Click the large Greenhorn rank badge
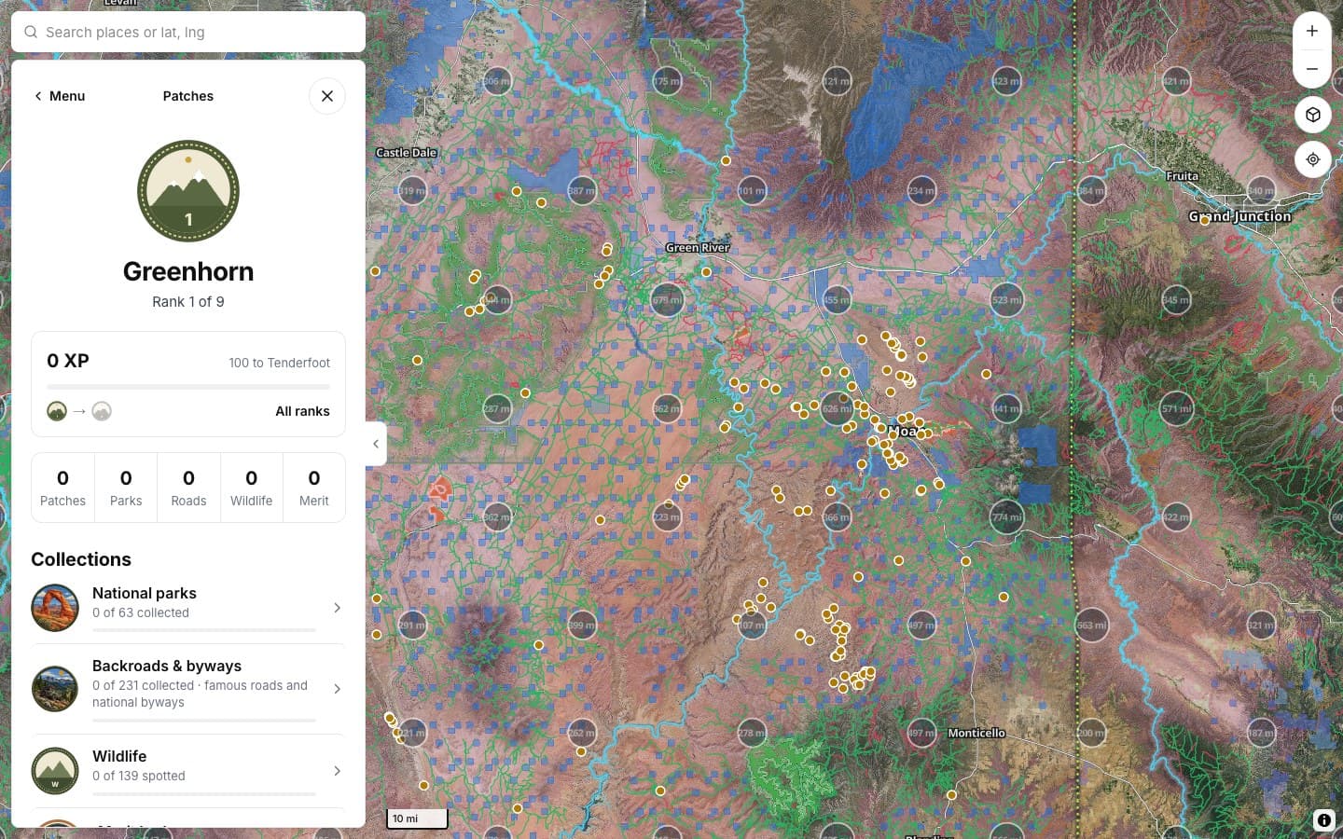Image resolution: width=1343 pixels, height=839 pixels. pyautogui.click(x=188, y=191)
